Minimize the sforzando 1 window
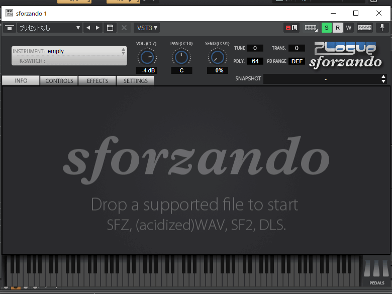This screenshot has height=294, width=392. click(x=333, y=13)
